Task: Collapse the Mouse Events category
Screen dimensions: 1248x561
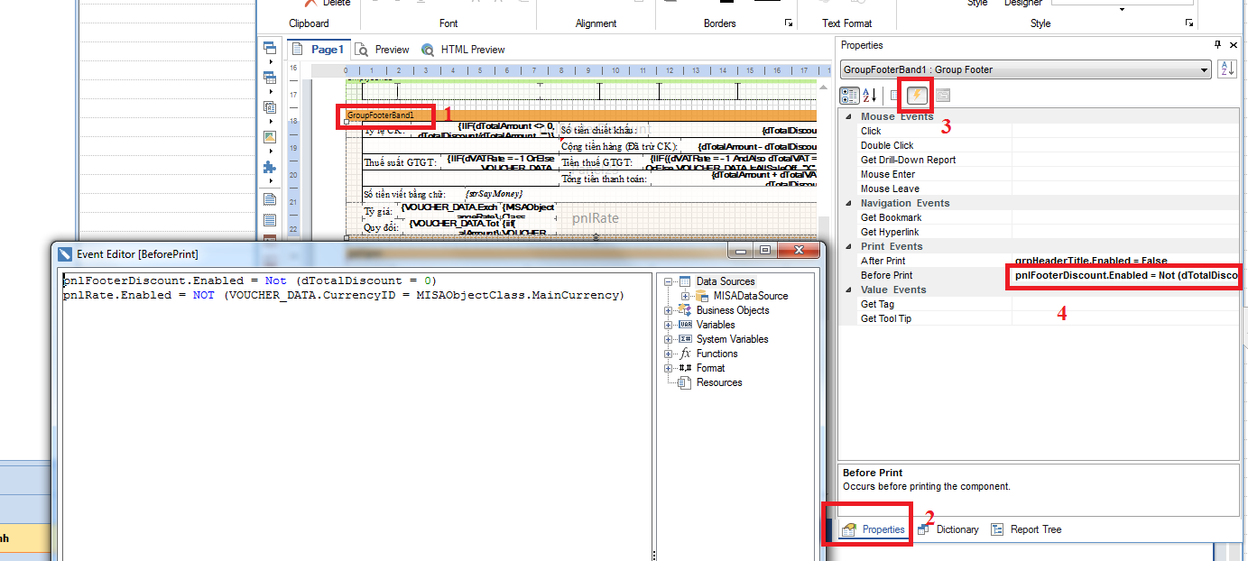Action: point(848,116)
